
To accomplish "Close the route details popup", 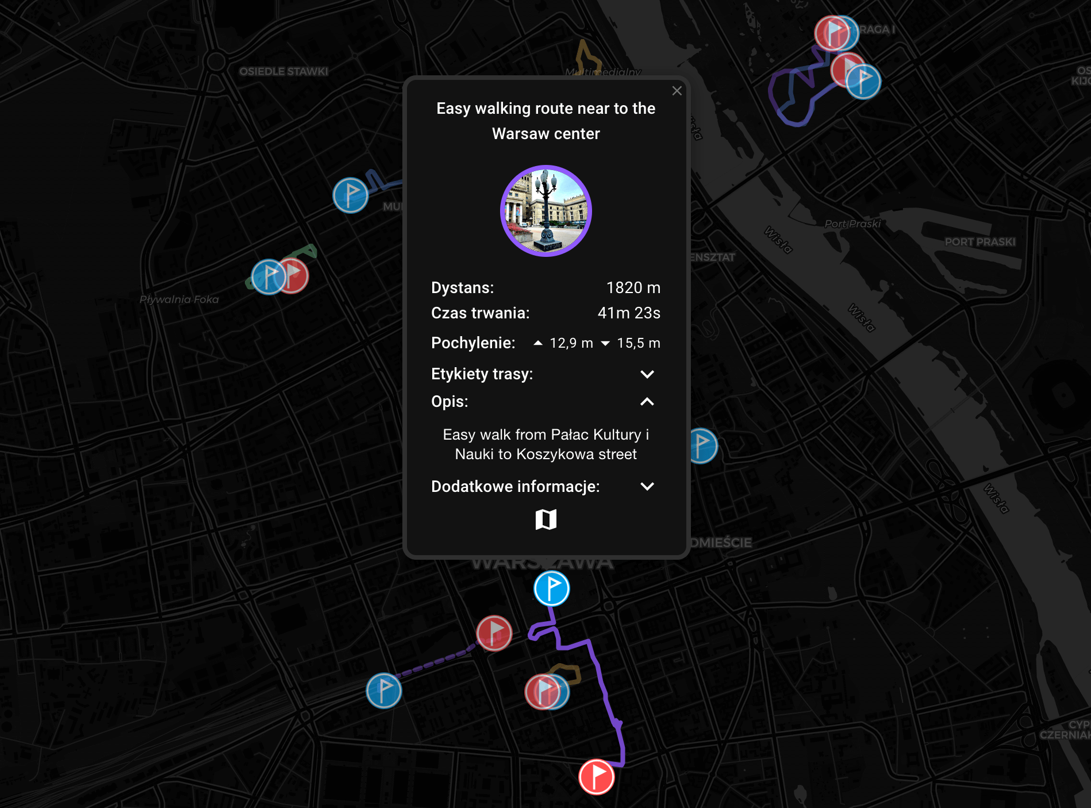I will (x=677, y=91).
